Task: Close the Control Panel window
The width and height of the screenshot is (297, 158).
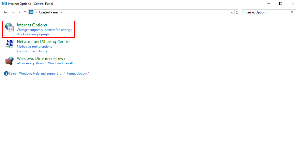Action: 293,4
